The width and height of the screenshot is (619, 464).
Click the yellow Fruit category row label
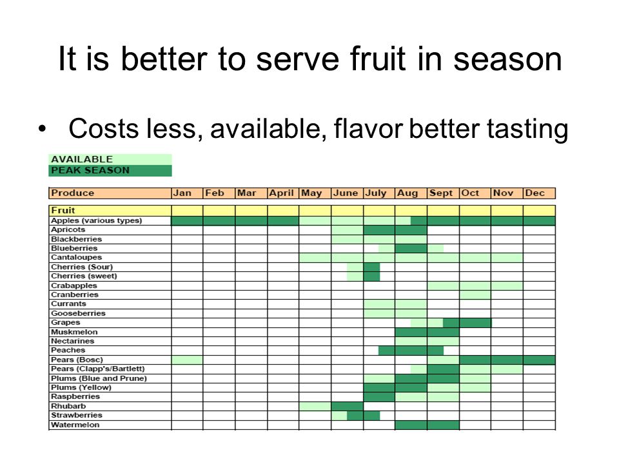tap(110, 211)
